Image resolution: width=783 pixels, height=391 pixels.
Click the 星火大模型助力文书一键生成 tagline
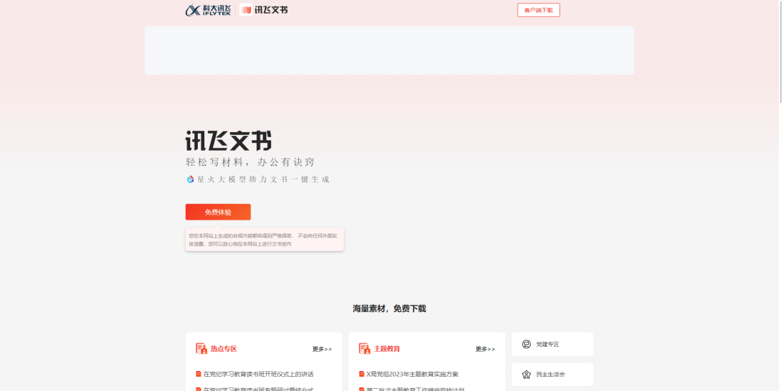[x=263, y=180]
